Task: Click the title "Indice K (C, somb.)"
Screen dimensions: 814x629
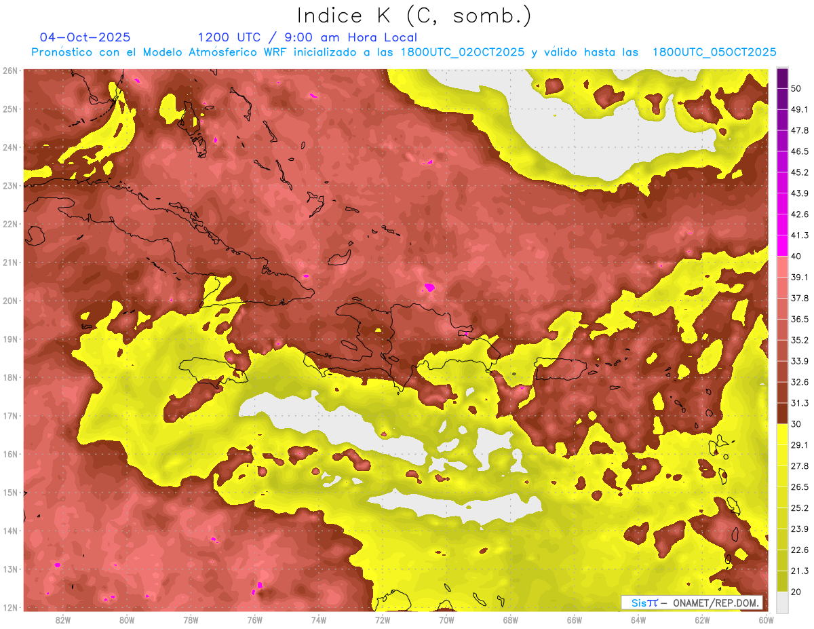Action: pyautogui.click(x=414, y=16)
